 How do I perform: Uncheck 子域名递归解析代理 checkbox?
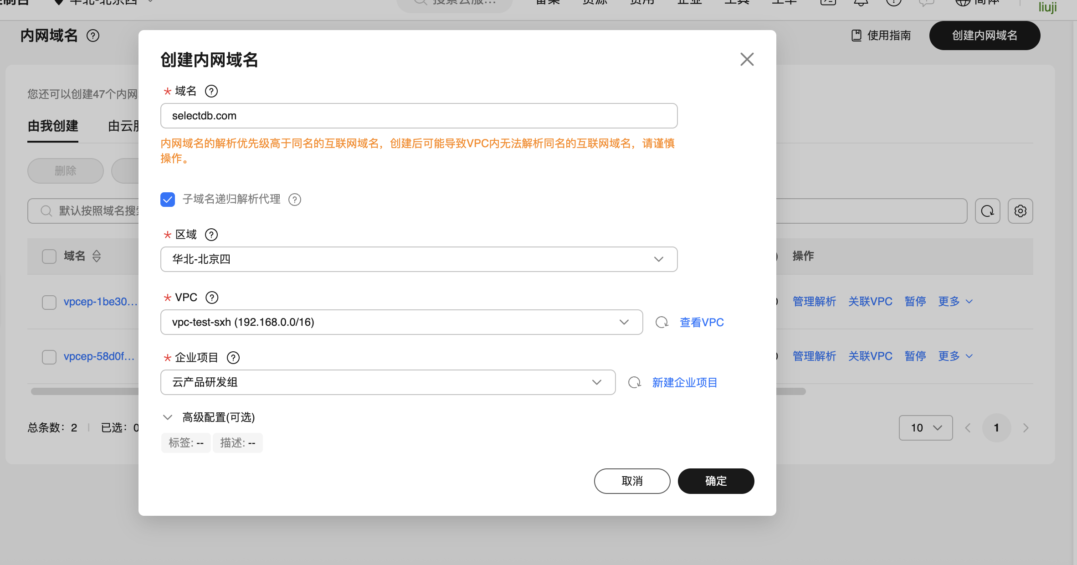168,199
